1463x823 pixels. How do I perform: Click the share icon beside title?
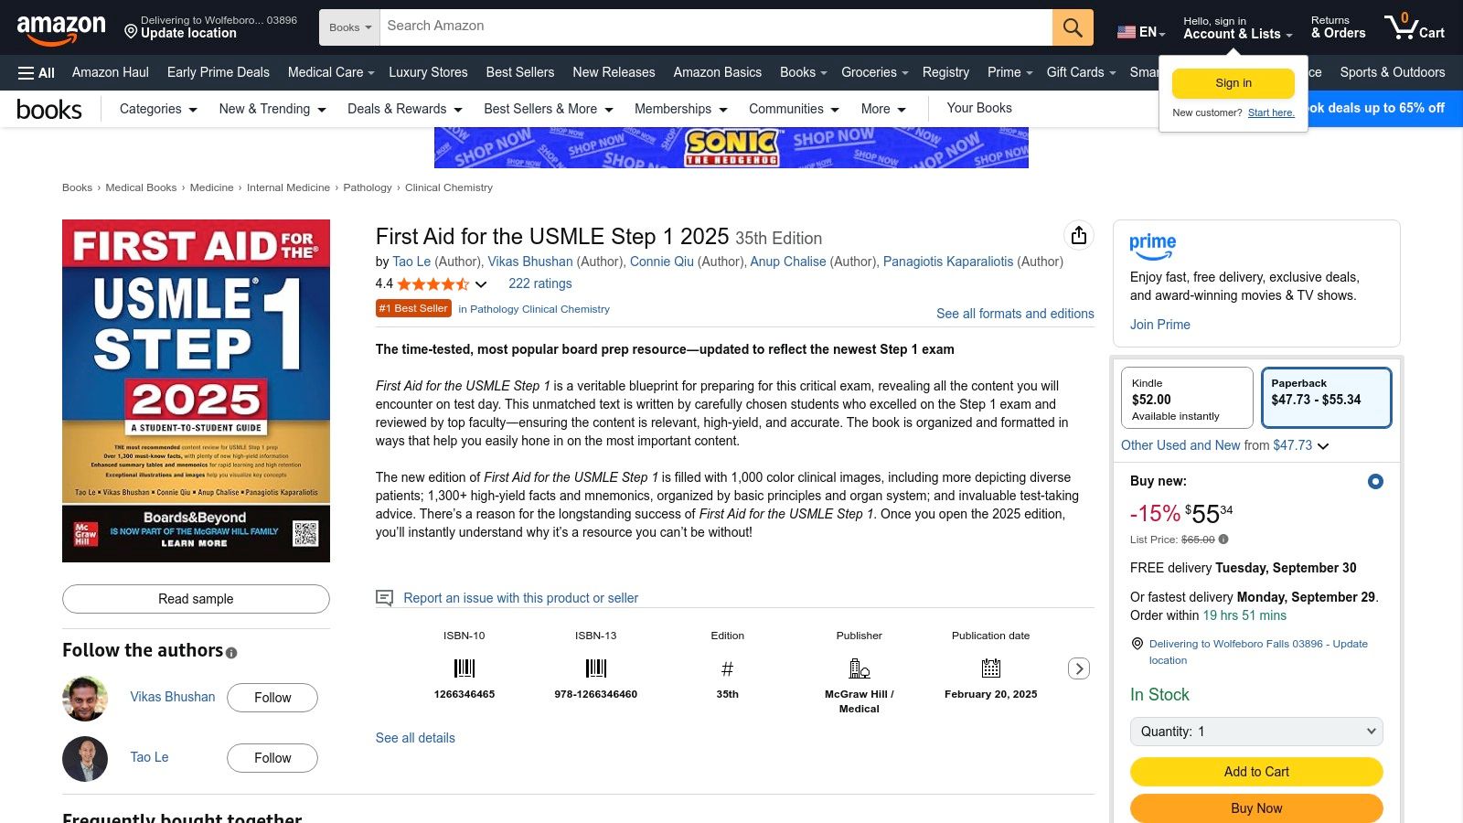(1079, 236)
